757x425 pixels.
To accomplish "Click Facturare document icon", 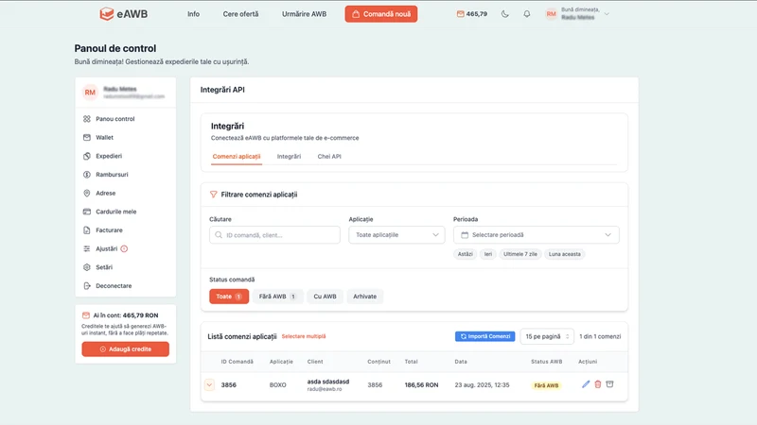I will [87, 230].
